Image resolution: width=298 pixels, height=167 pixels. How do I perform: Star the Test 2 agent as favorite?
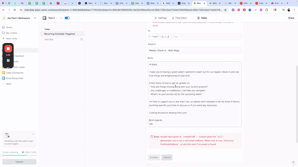point(61,18)
